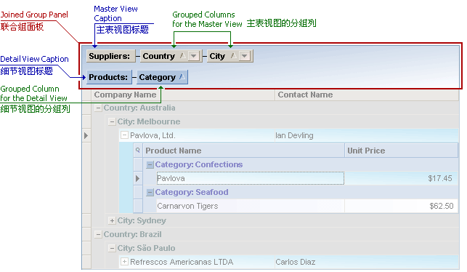Sort by Unit Price column header

coord(401,151)
